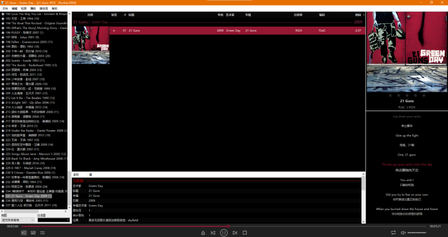Sort by the 专辑 column header
This screenshot has width=448, height=237.
(x=248, y=15)
